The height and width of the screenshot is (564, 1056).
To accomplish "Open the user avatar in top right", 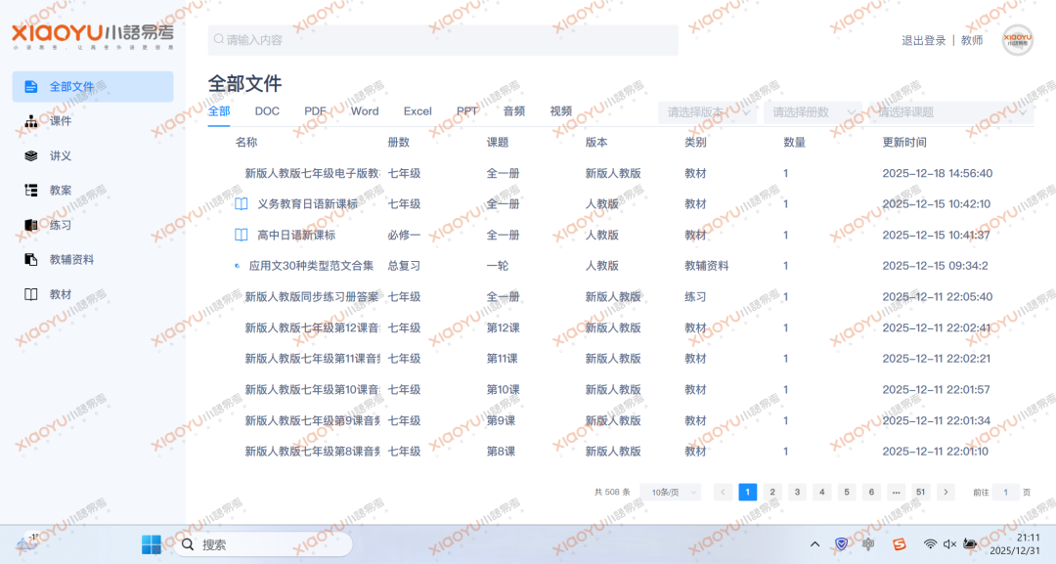I will click(x=1017, y=40).
